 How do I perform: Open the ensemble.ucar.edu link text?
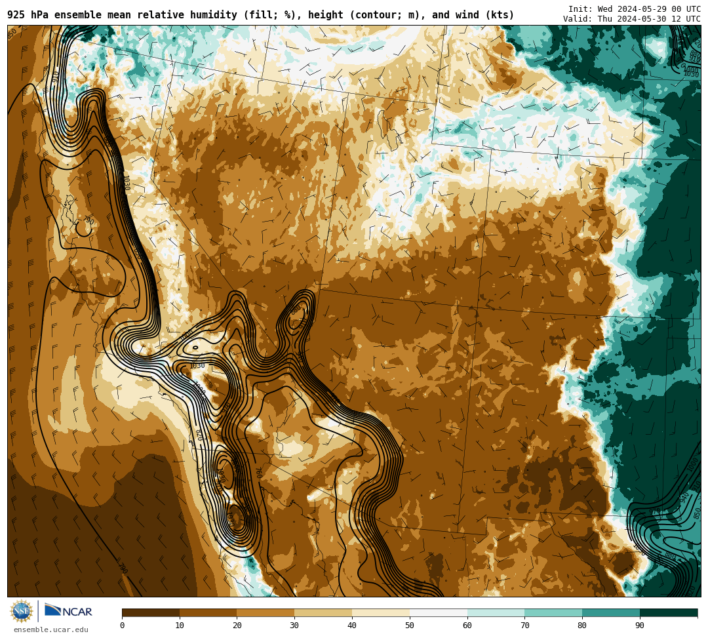tap(51, 629)
